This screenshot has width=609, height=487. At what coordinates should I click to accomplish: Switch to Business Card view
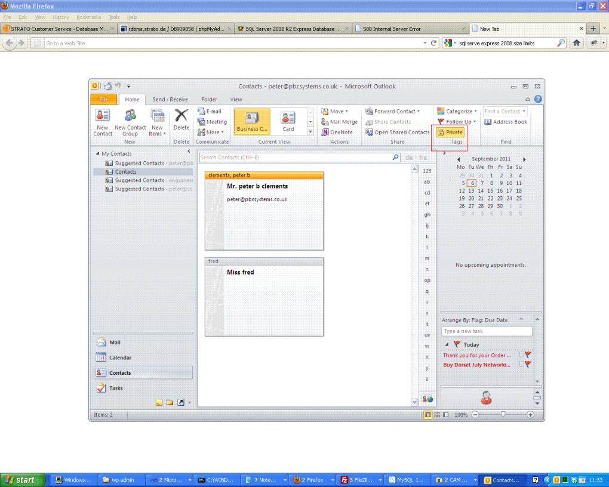[252, 122]
